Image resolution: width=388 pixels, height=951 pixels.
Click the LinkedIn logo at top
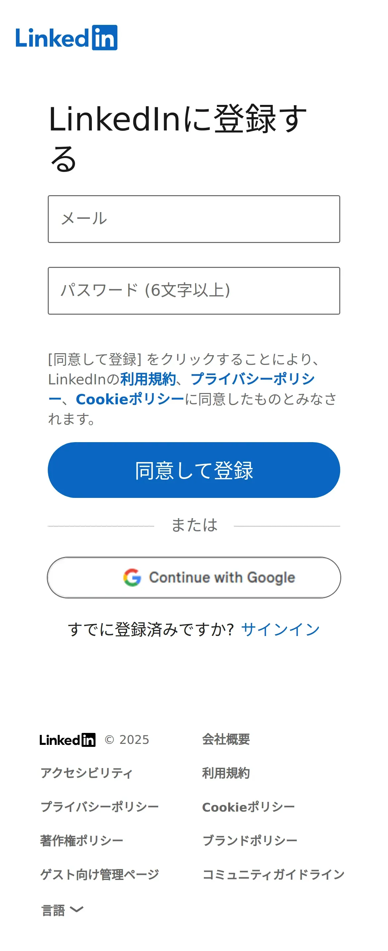pos(66,38)
